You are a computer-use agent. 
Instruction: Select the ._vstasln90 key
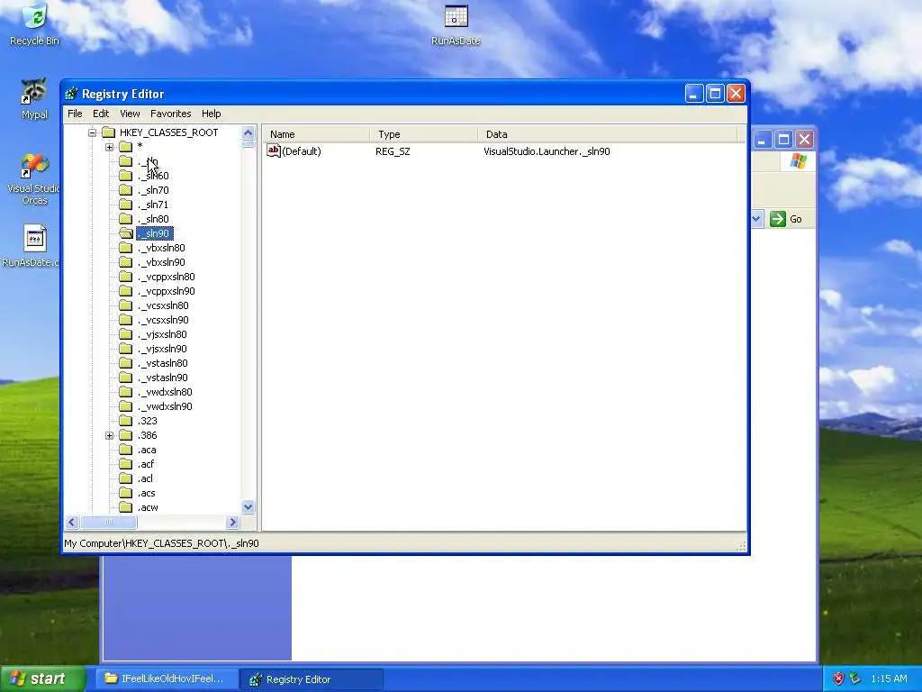point(163,378)
